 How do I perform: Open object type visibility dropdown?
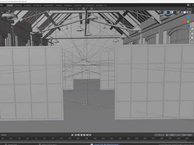161,12
